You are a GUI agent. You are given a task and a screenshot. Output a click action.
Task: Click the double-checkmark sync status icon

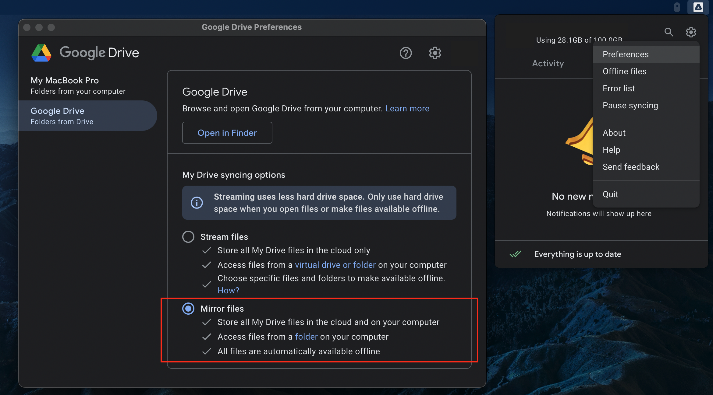(x=516, y=254)
